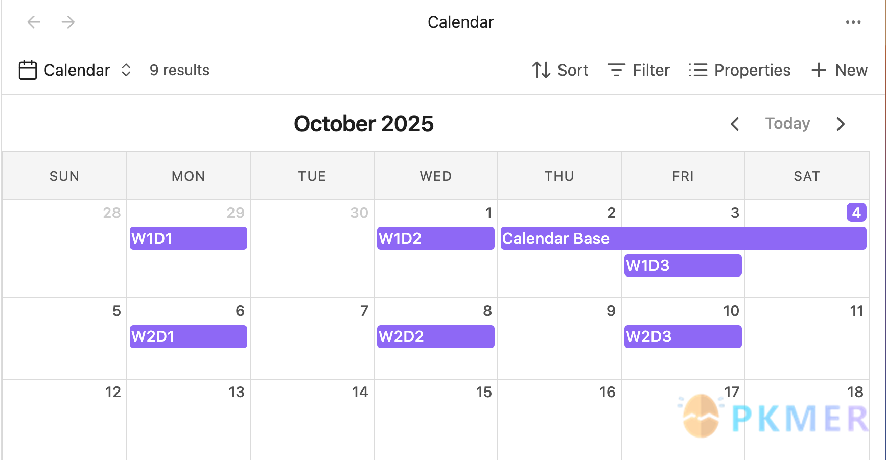Select the W1D3 event on October 3
This screenshot has width=886, height=460.
[x=683, y=265]
